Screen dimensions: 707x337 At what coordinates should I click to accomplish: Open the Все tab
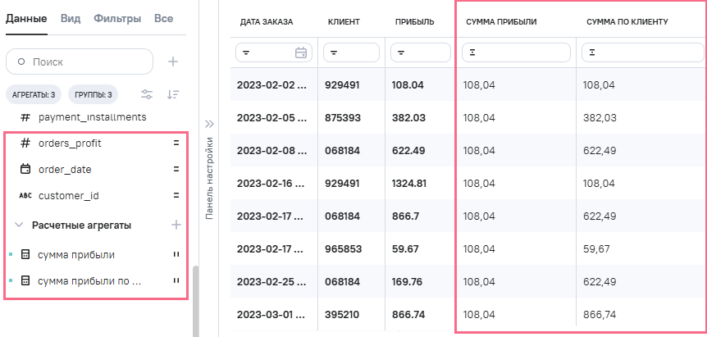pos(163,18)
